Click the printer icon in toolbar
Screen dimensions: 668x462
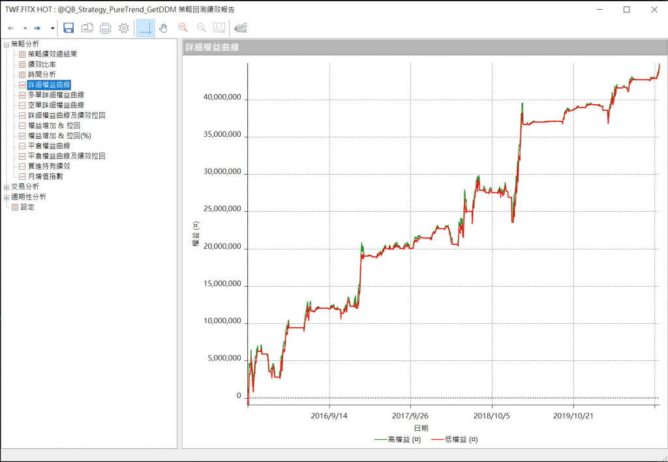[106, 28]
